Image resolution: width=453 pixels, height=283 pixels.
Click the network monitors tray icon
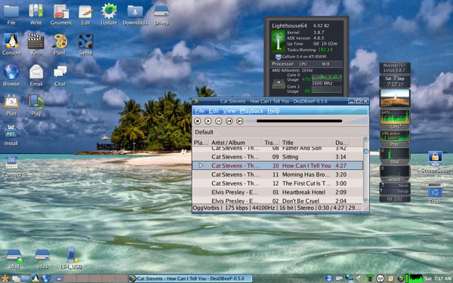click(349, 278)
